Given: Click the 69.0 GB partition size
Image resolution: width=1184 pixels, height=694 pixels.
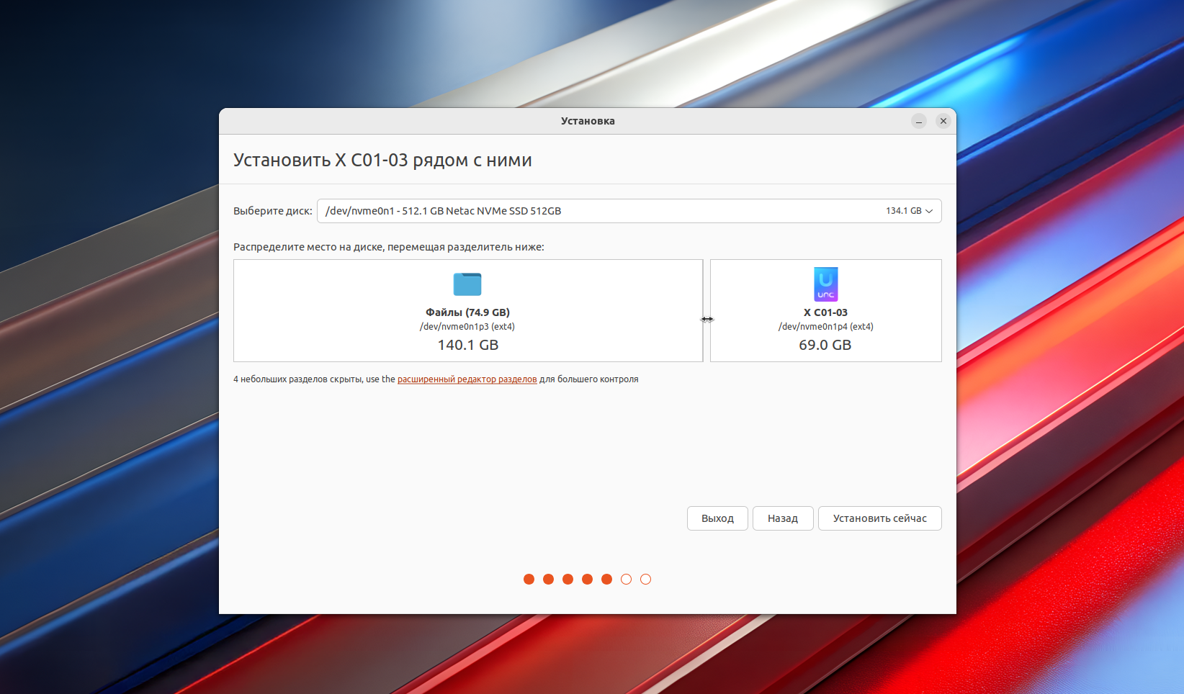Looking at the screenshot, I should coord(825,345).
